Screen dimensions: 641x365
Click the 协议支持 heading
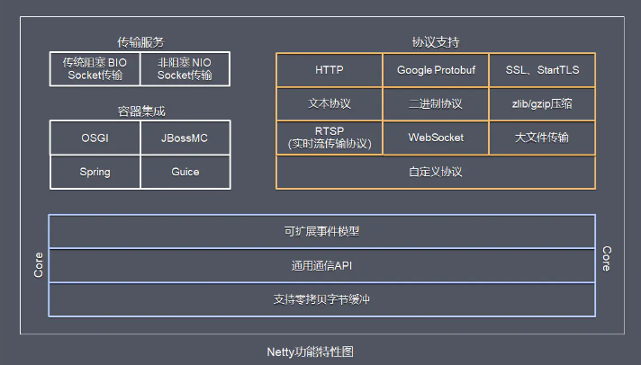tap(436, 42)
